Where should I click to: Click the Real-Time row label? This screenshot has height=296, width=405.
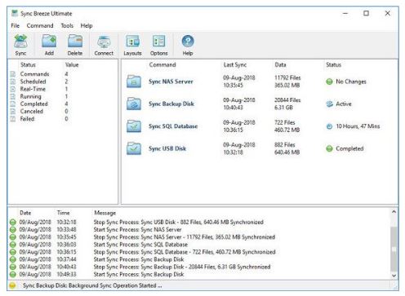point(33,89)
